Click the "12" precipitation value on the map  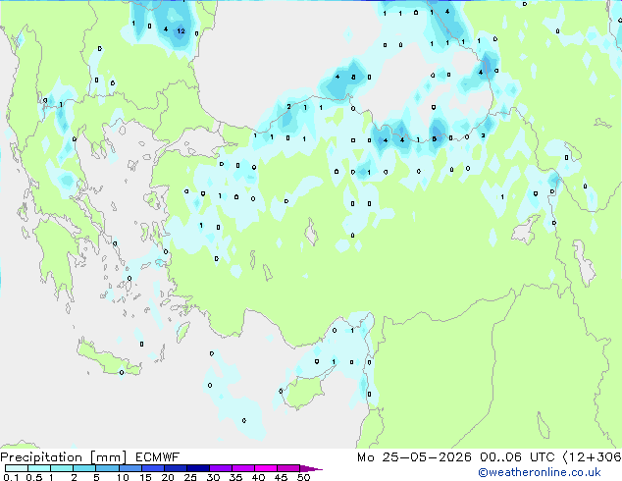[x=181, y=31]
